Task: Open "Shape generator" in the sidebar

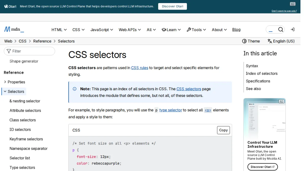Action: [x=24, y=61]
